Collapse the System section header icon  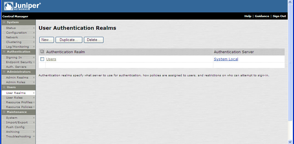[4, 22]
